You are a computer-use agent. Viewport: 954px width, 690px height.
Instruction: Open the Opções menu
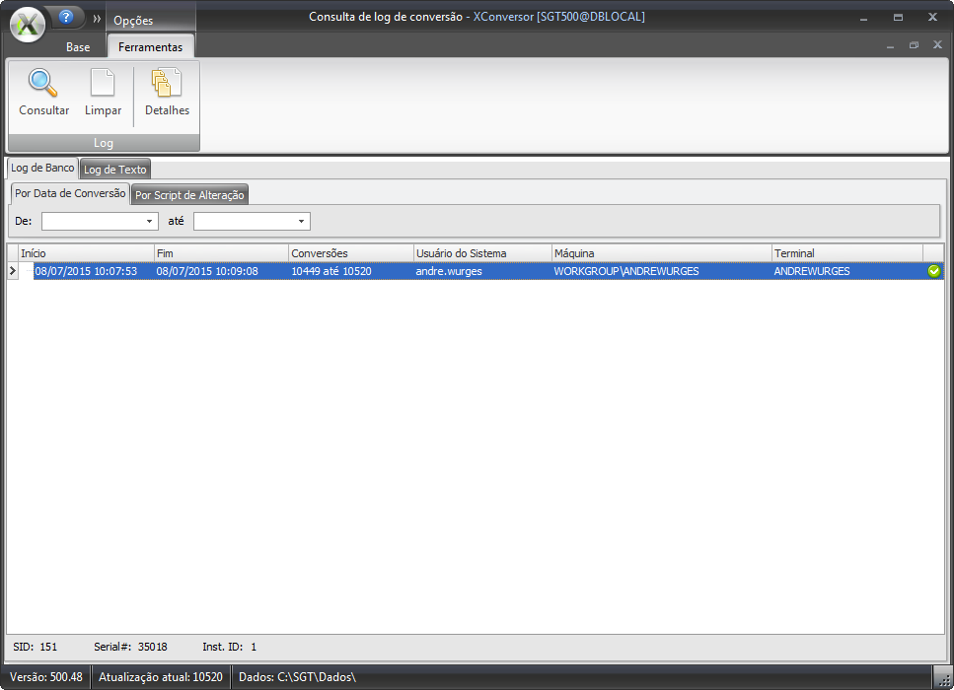[x=133, y=21]
